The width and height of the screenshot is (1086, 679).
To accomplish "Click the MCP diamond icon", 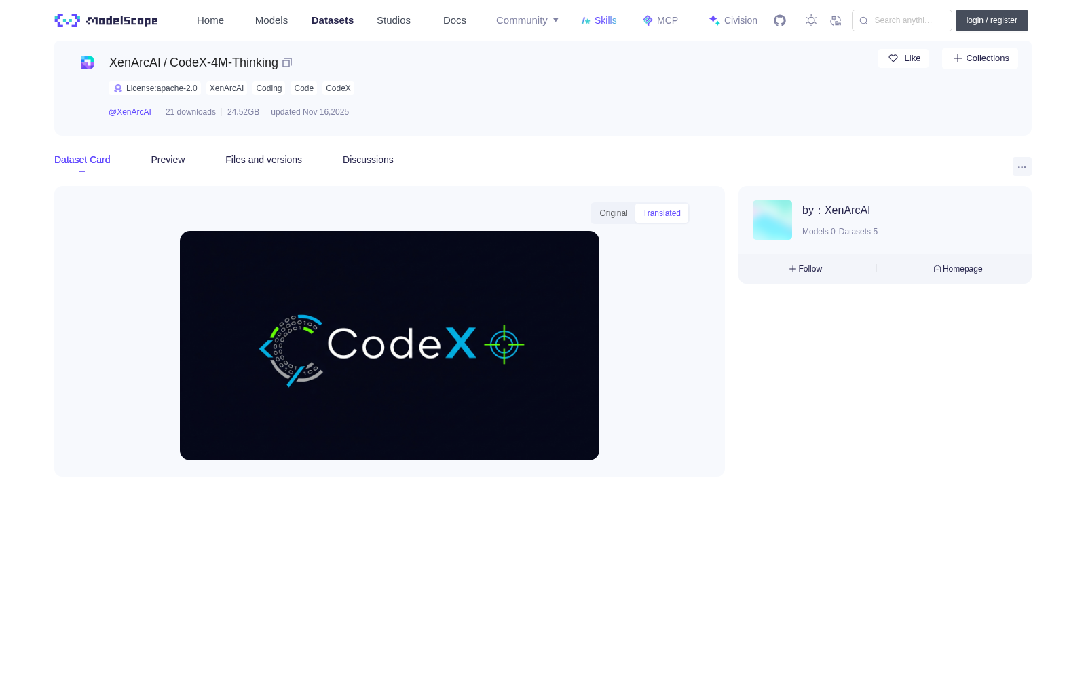I will pyautogui.click(x=648, y=20).
